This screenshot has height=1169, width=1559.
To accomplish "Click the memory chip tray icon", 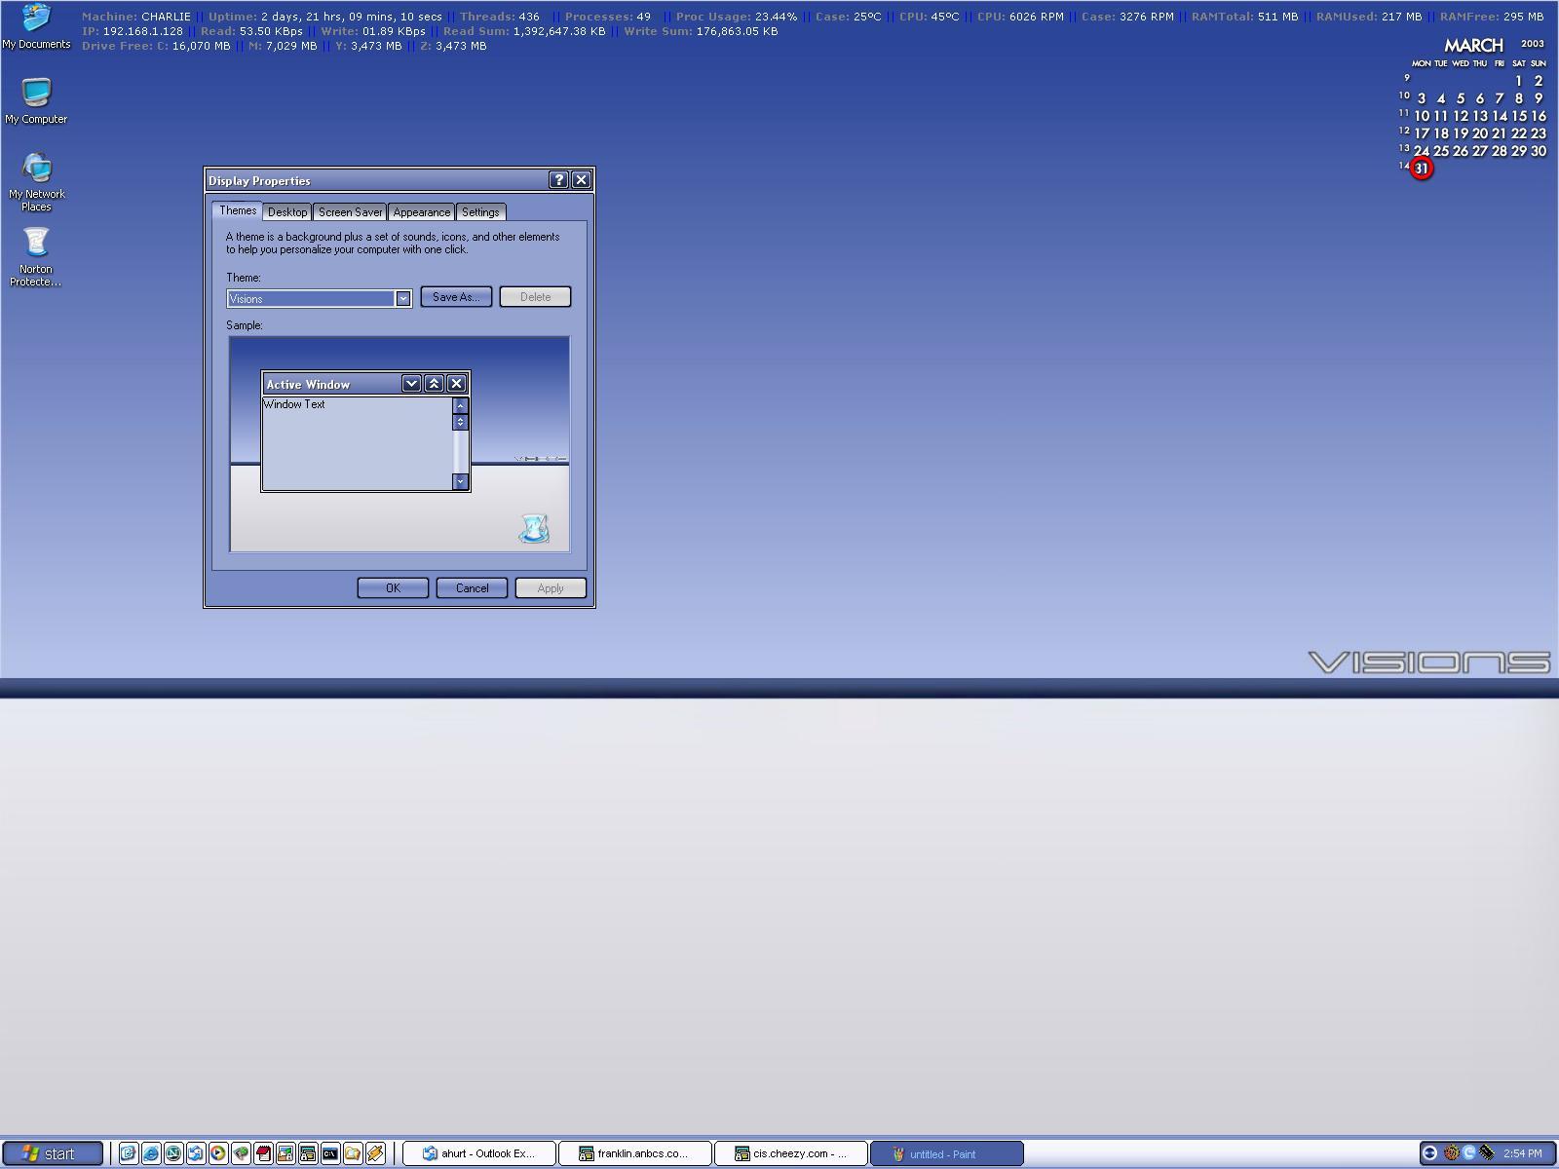I will [x=1487, y=1153].
